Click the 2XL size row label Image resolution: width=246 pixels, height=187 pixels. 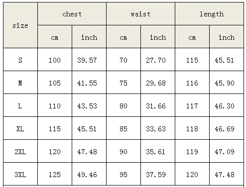click(20, 151)
